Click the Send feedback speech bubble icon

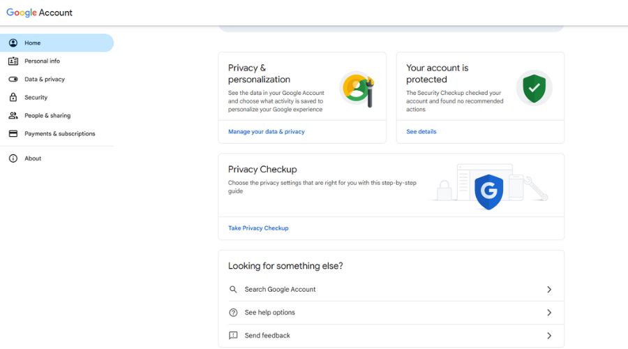coord(233,335)
